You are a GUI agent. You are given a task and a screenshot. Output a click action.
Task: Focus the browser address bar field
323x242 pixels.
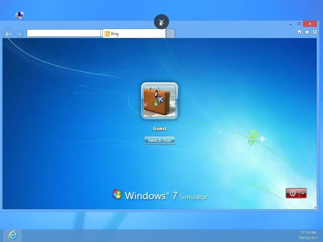pos(64,33)
